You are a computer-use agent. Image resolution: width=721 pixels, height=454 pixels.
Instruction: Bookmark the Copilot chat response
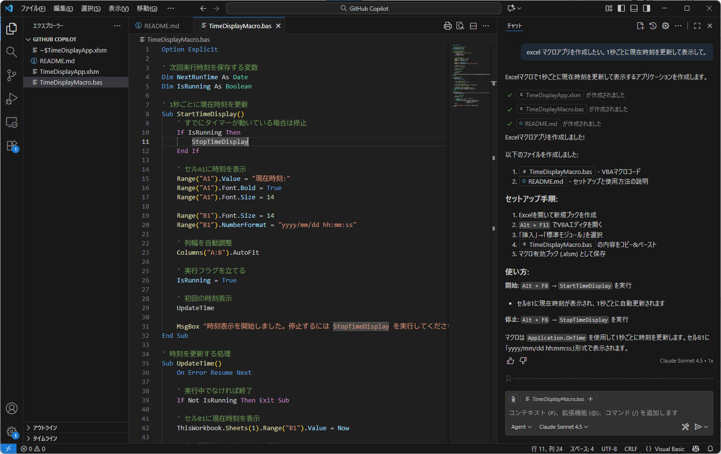[509, 378]
